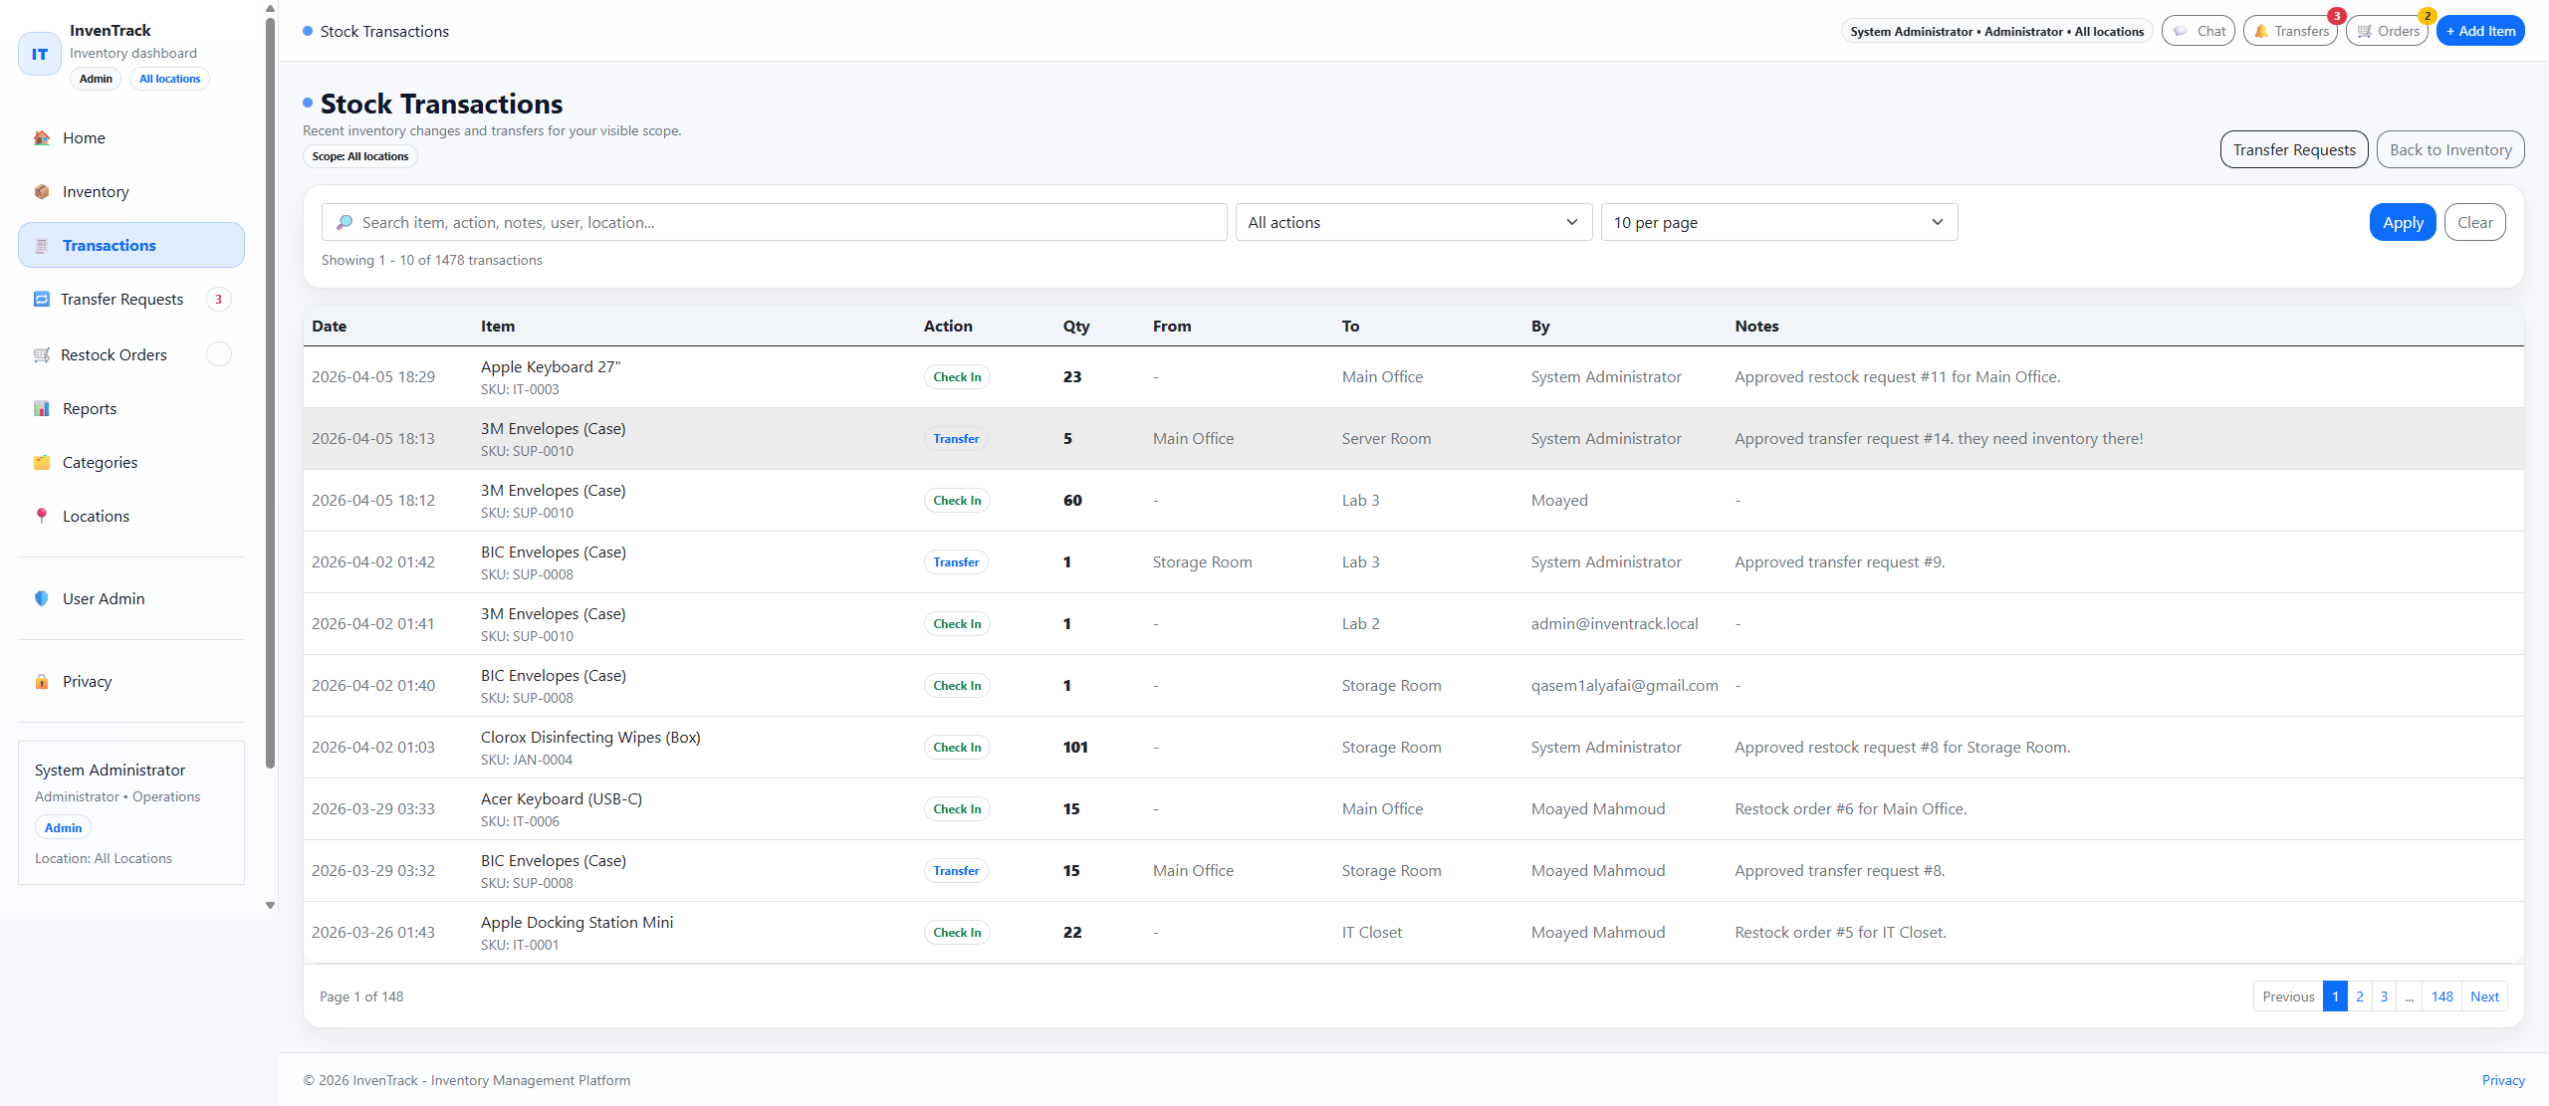Image resolution: width=2549 pixels, height=1106 pixels.
Task: Select the Inventory icon in sidebar
Action: coord(42,191)
